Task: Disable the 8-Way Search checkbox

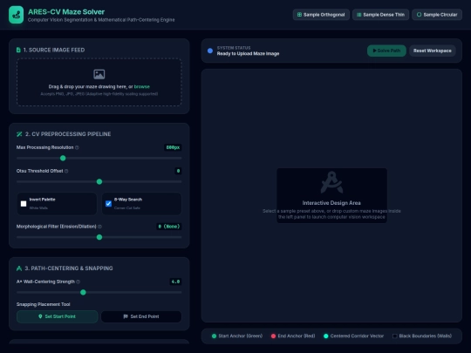Action: [x=108, y=204]
